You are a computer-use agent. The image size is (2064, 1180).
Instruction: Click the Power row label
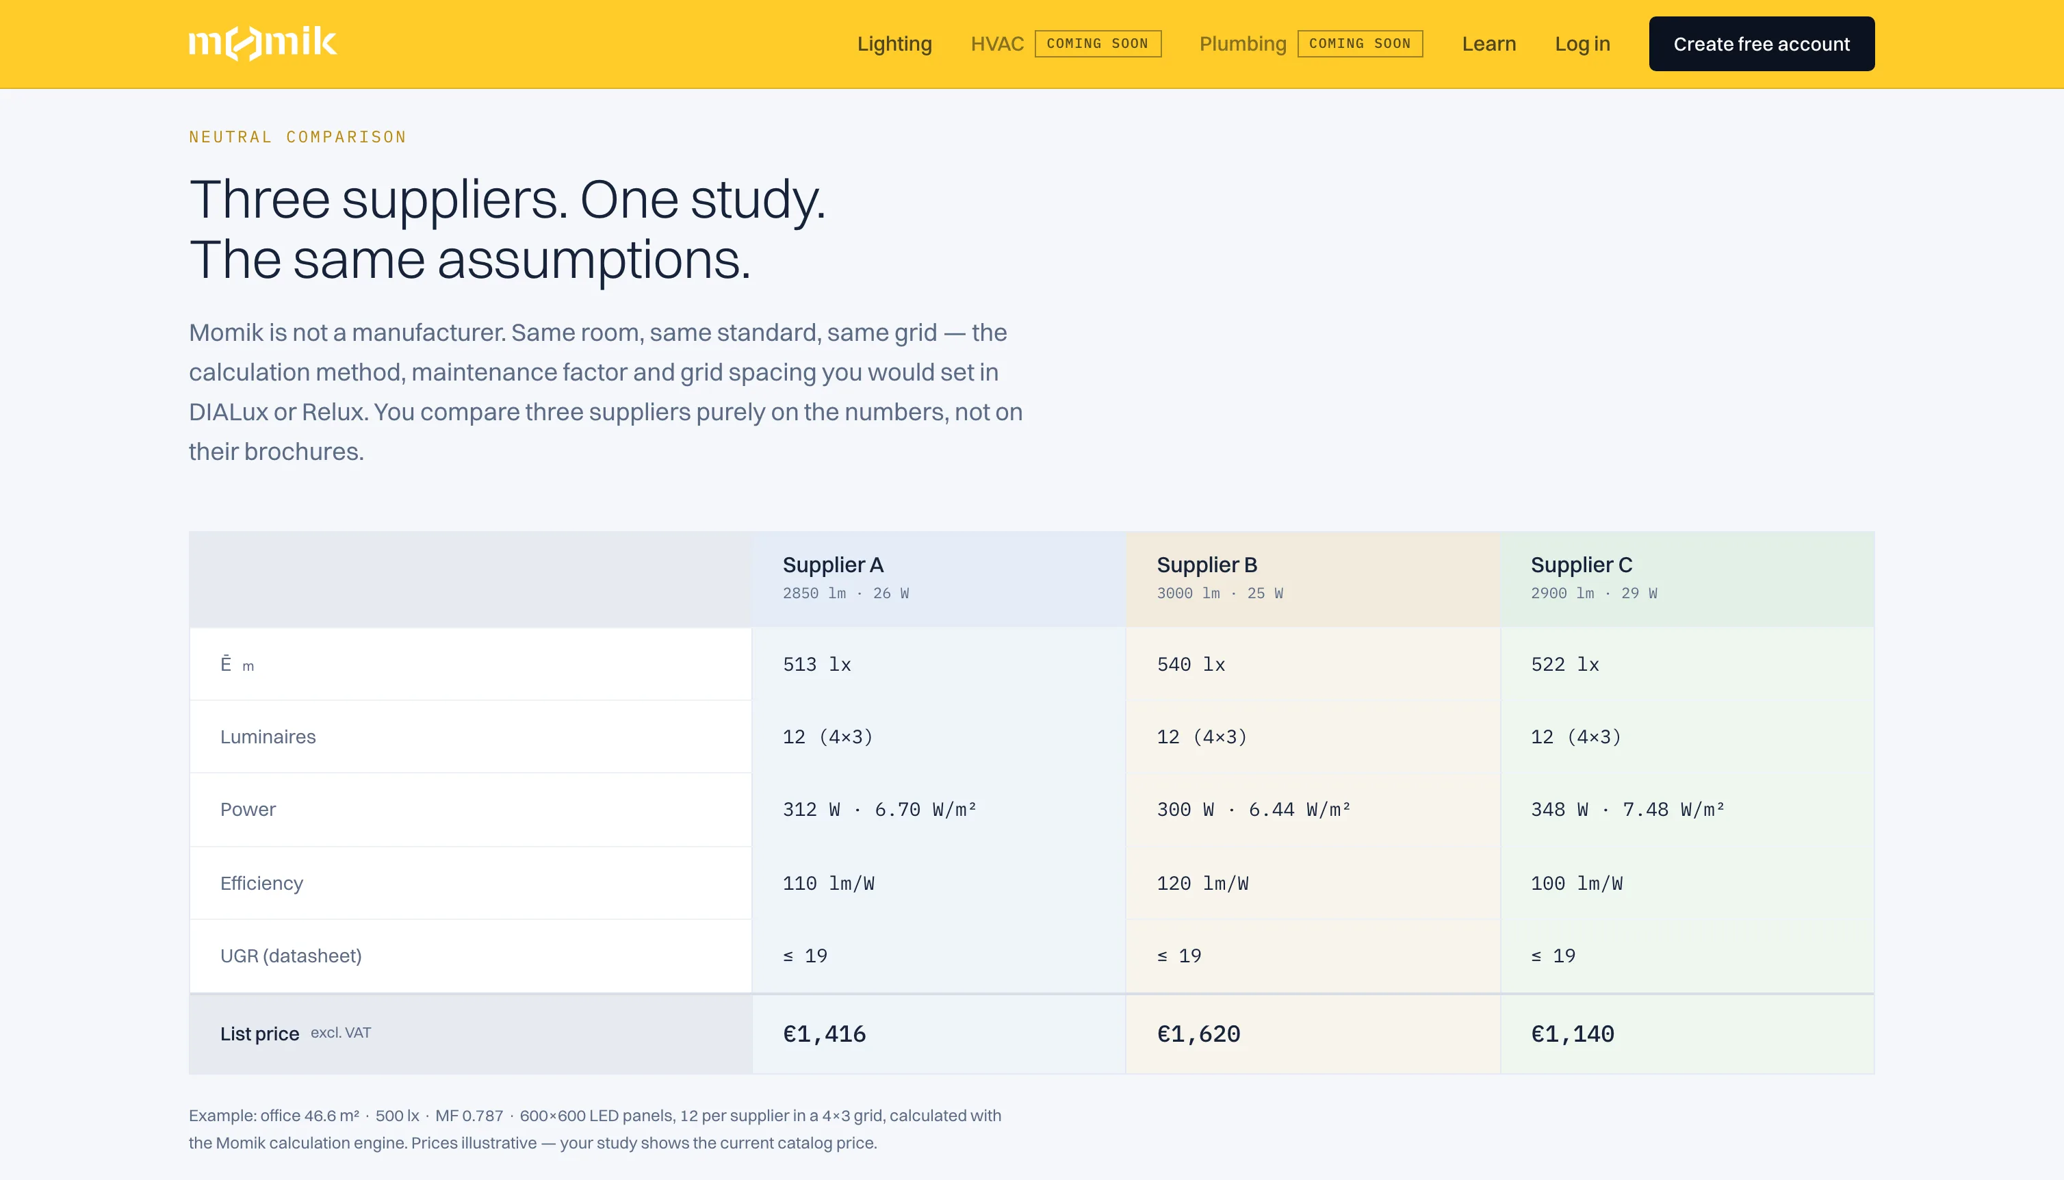click(x=248, y=810)
